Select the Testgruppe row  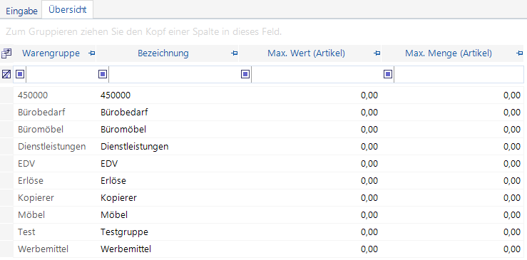pos(269,232)
